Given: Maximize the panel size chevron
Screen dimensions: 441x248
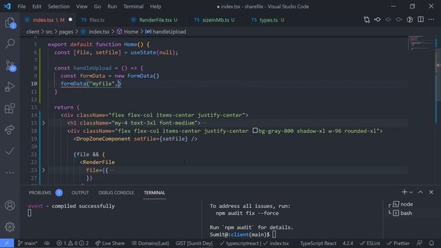Looking at the screenshot, I should [420, 192].
